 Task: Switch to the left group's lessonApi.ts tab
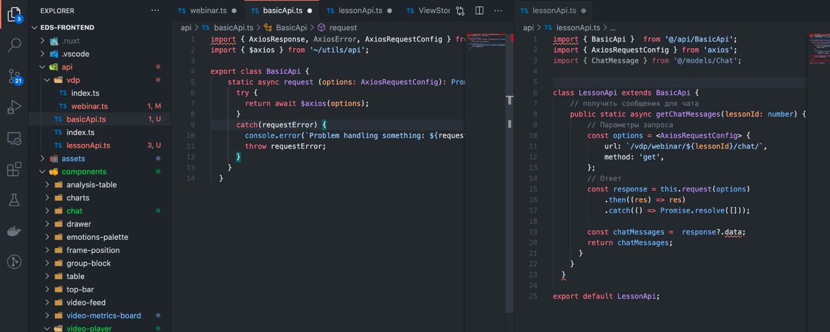click(x=354, y=11)
